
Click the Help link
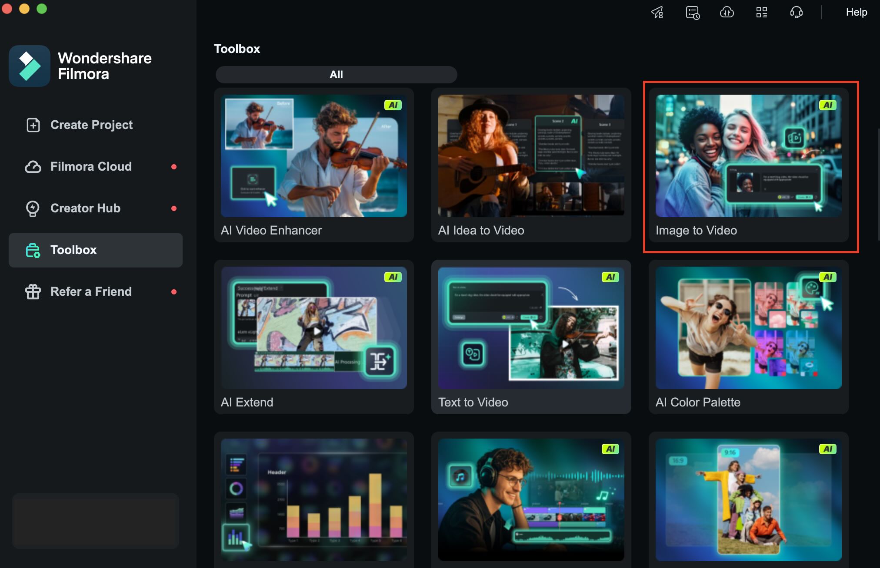pos(856,12)
